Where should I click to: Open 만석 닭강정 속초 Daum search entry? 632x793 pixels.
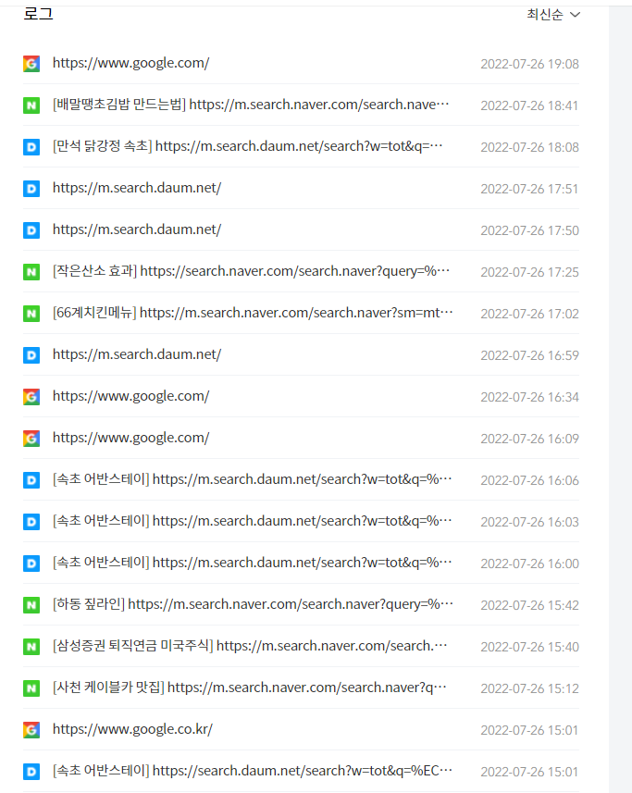(x=248, y=146)
